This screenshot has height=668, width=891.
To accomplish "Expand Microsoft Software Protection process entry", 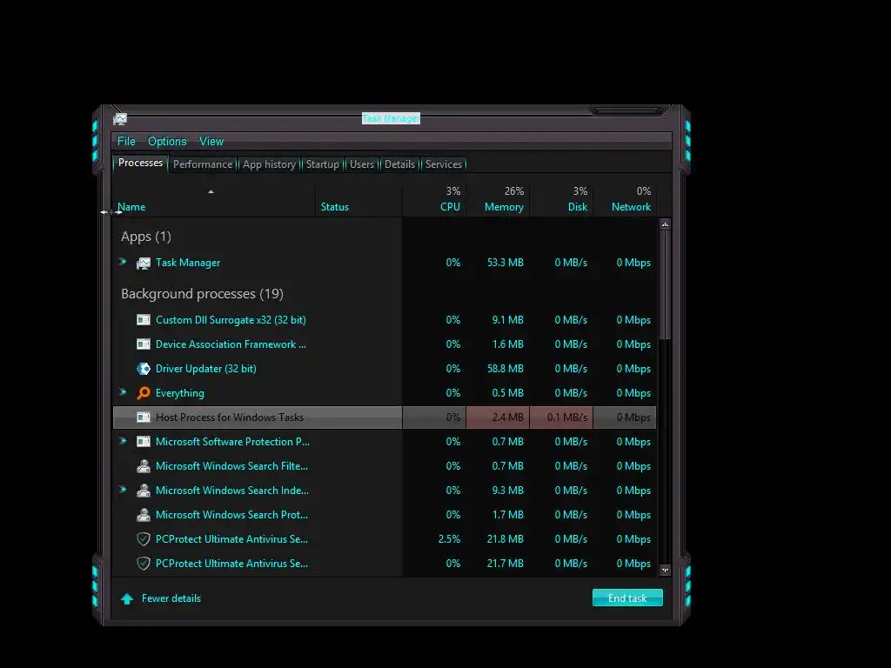I will [x=123, y=441].
